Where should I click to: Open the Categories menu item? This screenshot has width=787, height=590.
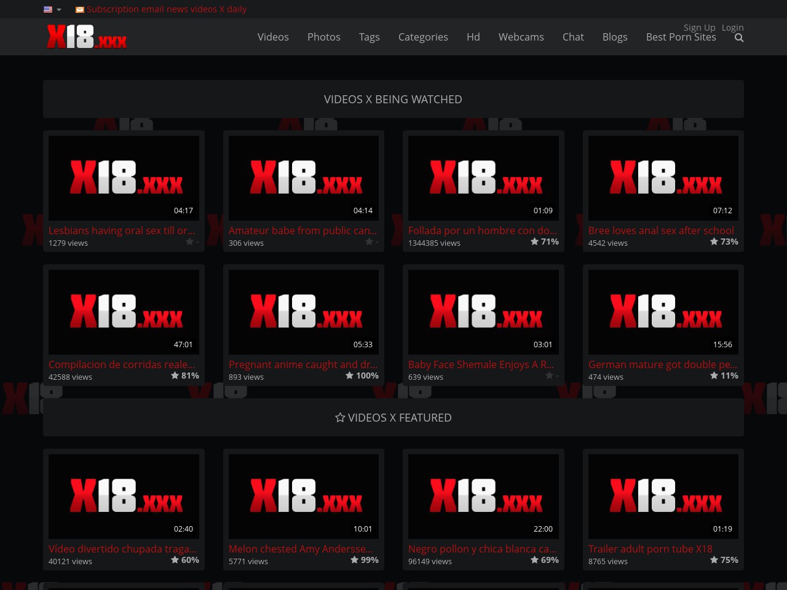pyautogui.click(x=423, y=37)
